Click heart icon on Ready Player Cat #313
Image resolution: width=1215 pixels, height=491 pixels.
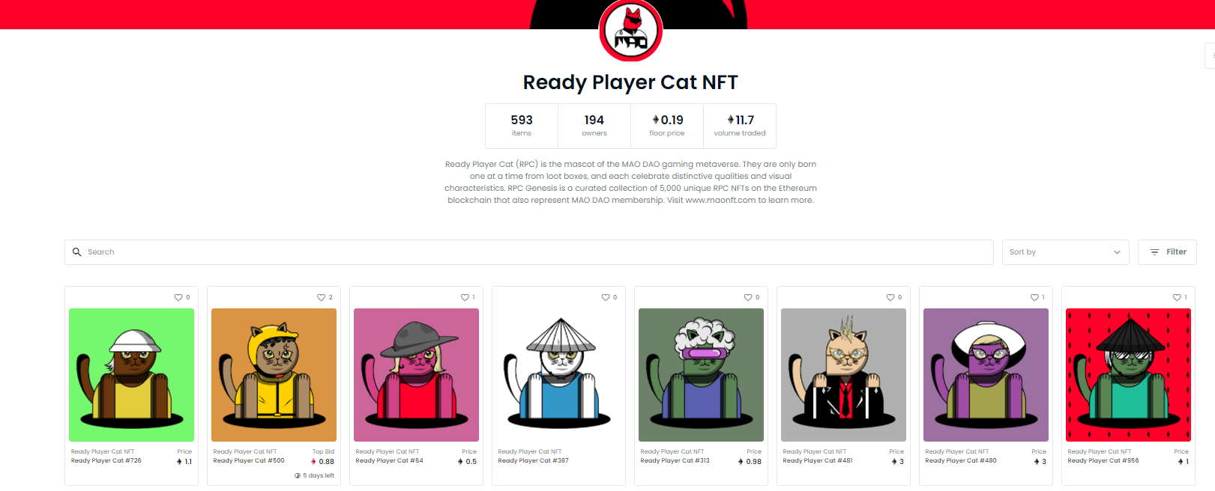pyautogui.click(x=748, y=297)
